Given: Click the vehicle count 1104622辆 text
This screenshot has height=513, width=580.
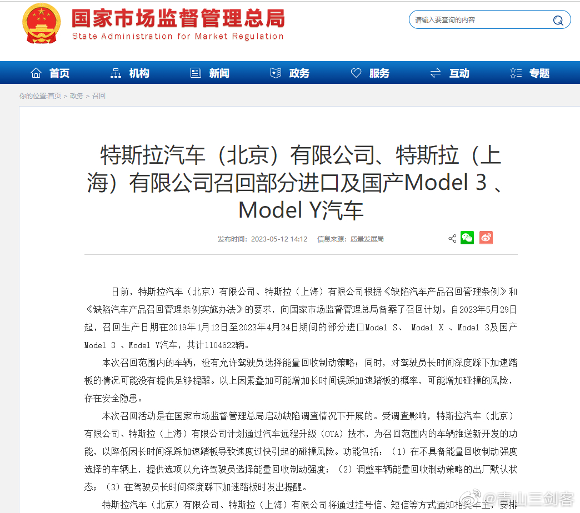Looking at the screenshot, I should 224,345.
